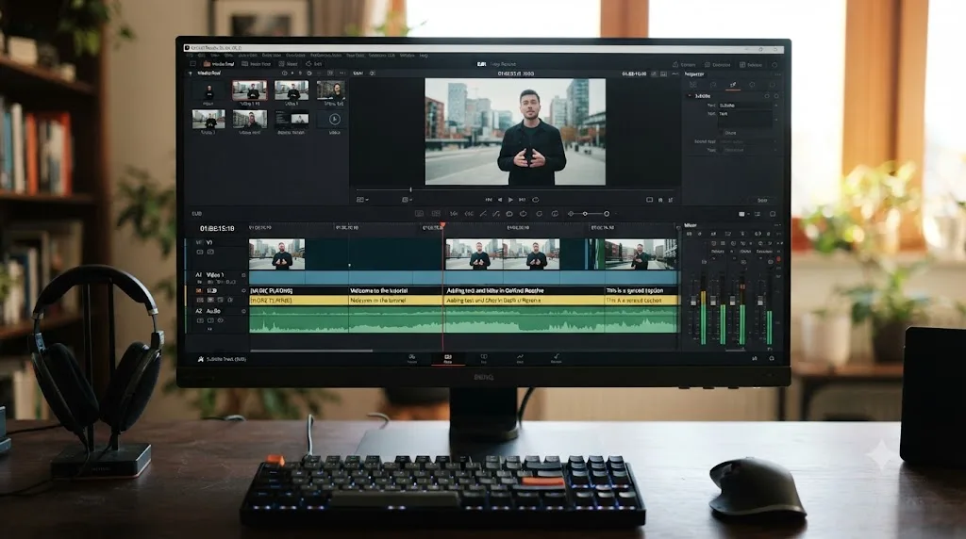This screenshot has width=966, height=539.
Task: Click the settings gear icon at bottom-right
Action: pos(772,358)
